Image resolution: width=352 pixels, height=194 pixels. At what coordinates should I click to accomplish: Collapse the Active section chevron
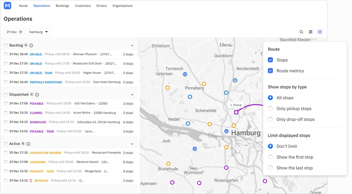[132, 144]
